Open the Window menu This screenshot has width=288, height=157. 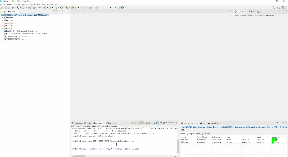(49, 4)
